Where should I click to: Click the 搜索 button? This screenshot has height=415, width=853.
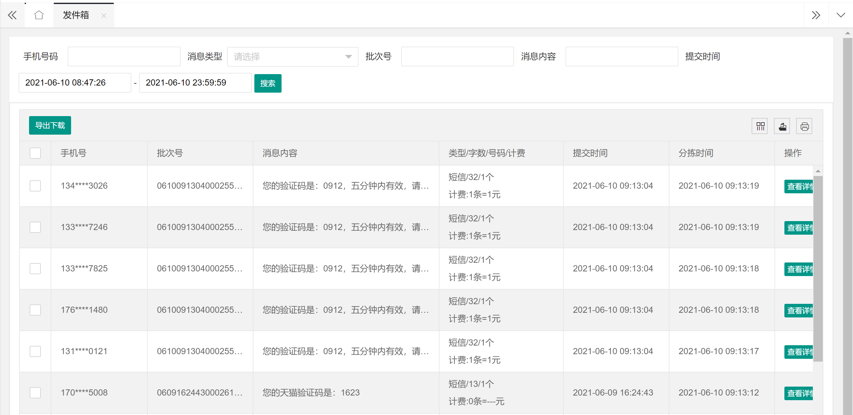click(268, 83)
